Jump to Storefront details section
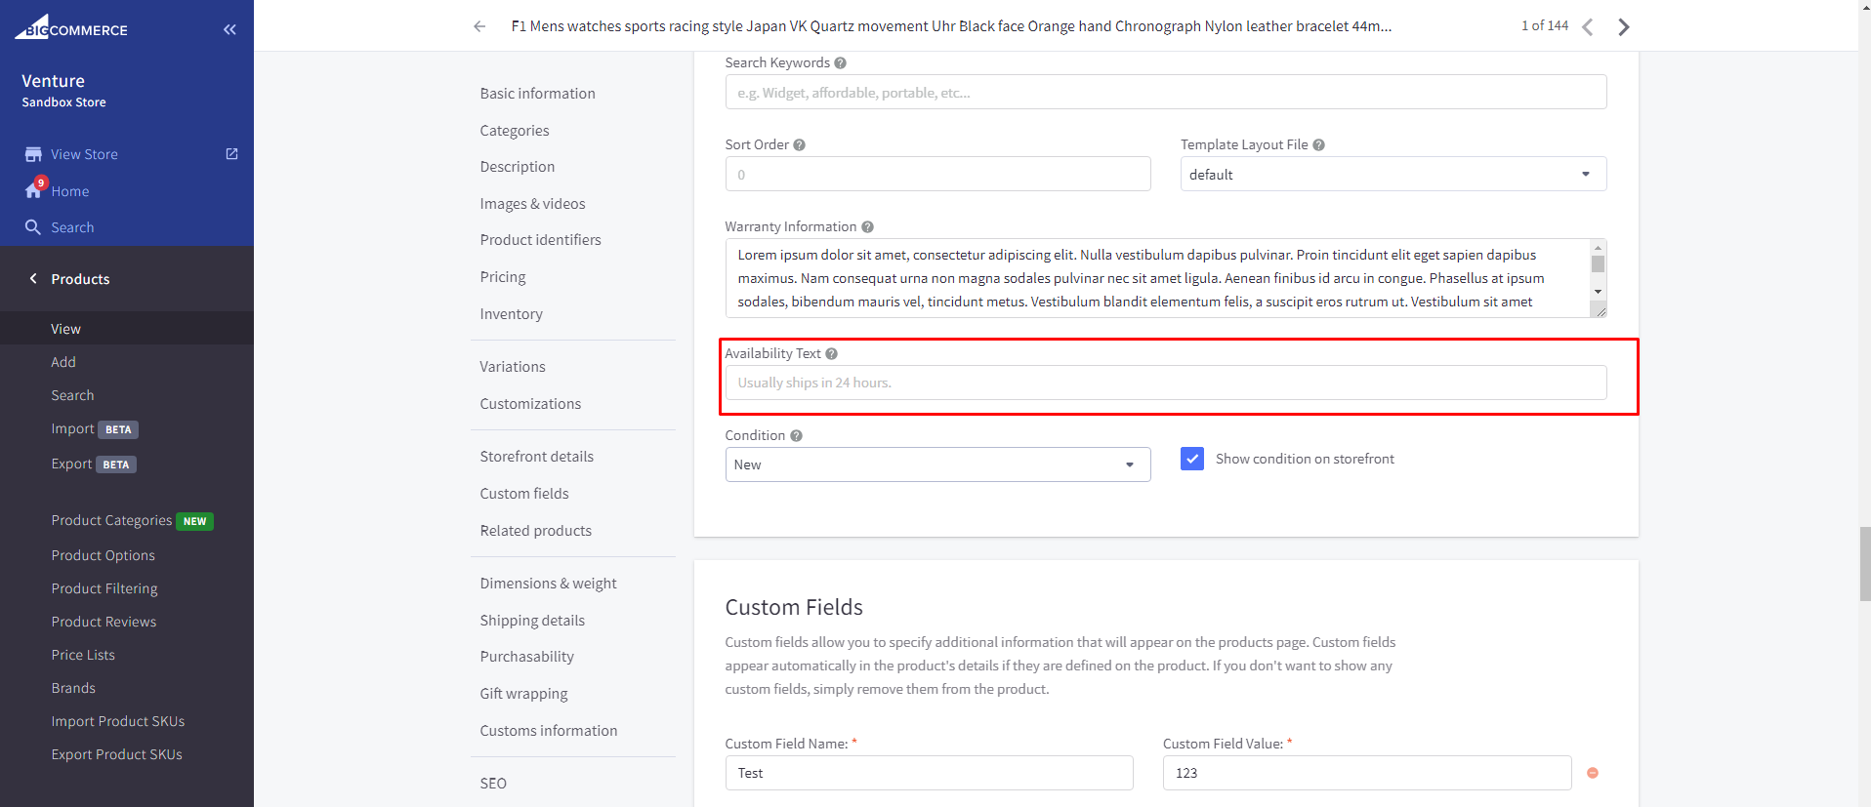The width and height of the screenshot is (1871, 807). tap(536, 457)
